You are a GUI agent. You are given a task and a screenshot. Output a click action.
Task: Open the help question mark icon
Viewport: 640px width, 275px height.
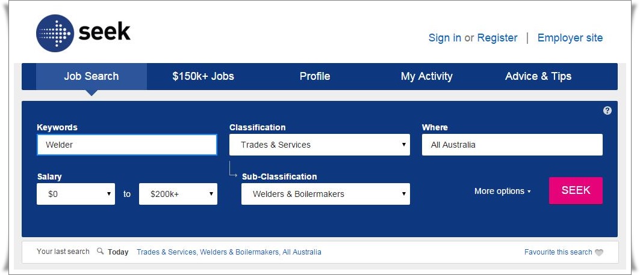(x=607, y=110)
